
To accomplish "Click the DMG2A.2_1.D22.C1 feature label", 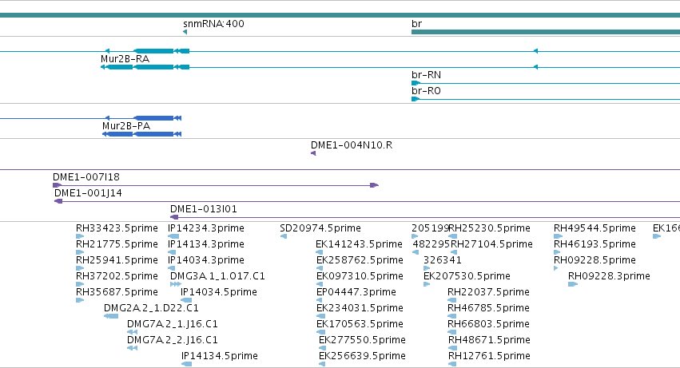I will [x=151, y=308].
